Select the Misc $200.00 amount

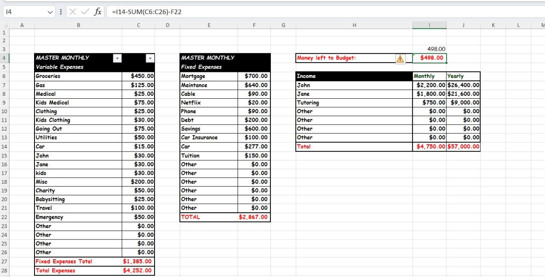coord(138,182)
